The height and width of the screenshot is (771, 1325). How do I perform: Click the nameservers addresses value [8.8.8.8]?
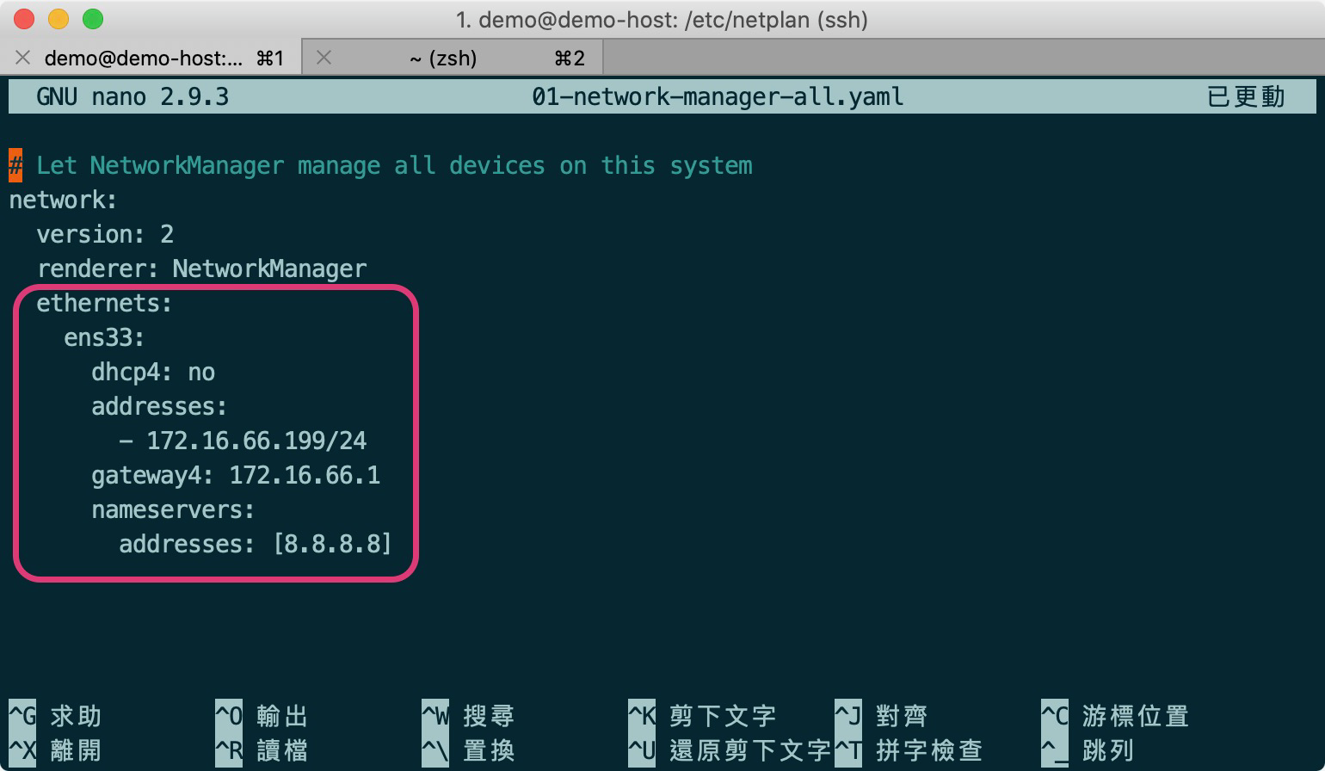pos(334,543)
